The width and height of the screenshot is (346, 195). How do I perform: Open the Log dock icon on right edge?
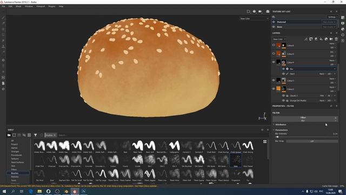tap(343, 41)
